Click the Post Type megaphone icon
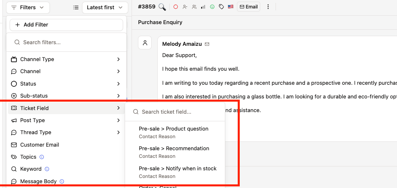The width and height of the screenshot is (397, 188). (x=14, y=121)
